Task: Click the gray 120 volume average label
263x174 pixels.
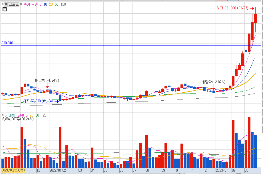Action: (x=44, y=115)
